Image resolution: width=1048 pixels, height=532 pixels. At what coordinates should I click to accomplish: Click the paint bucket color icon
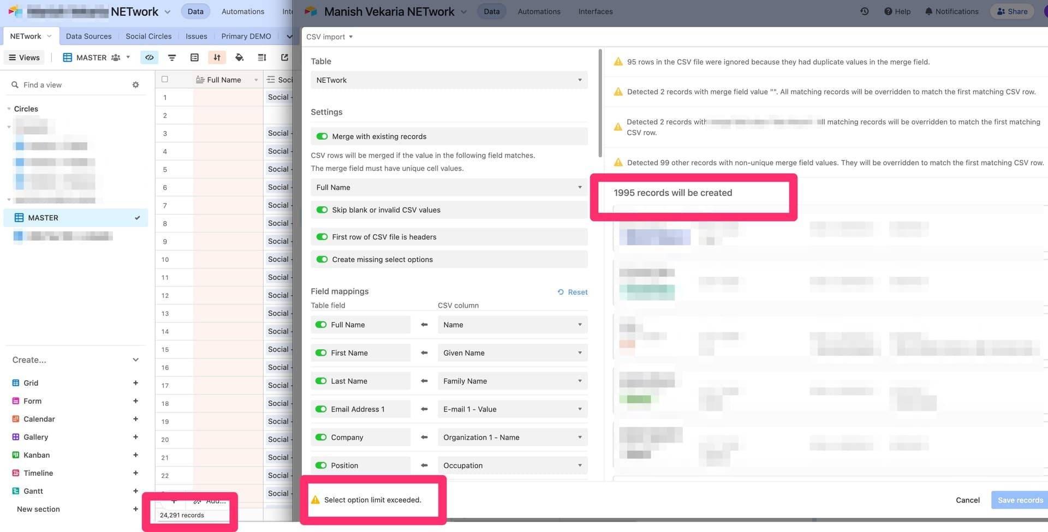coord(239,57)
